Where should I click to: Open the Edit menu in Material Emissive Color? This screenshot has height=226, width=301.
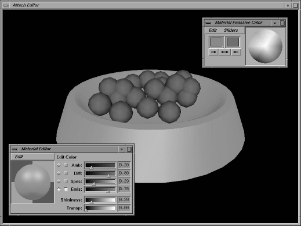coord(213,30)
